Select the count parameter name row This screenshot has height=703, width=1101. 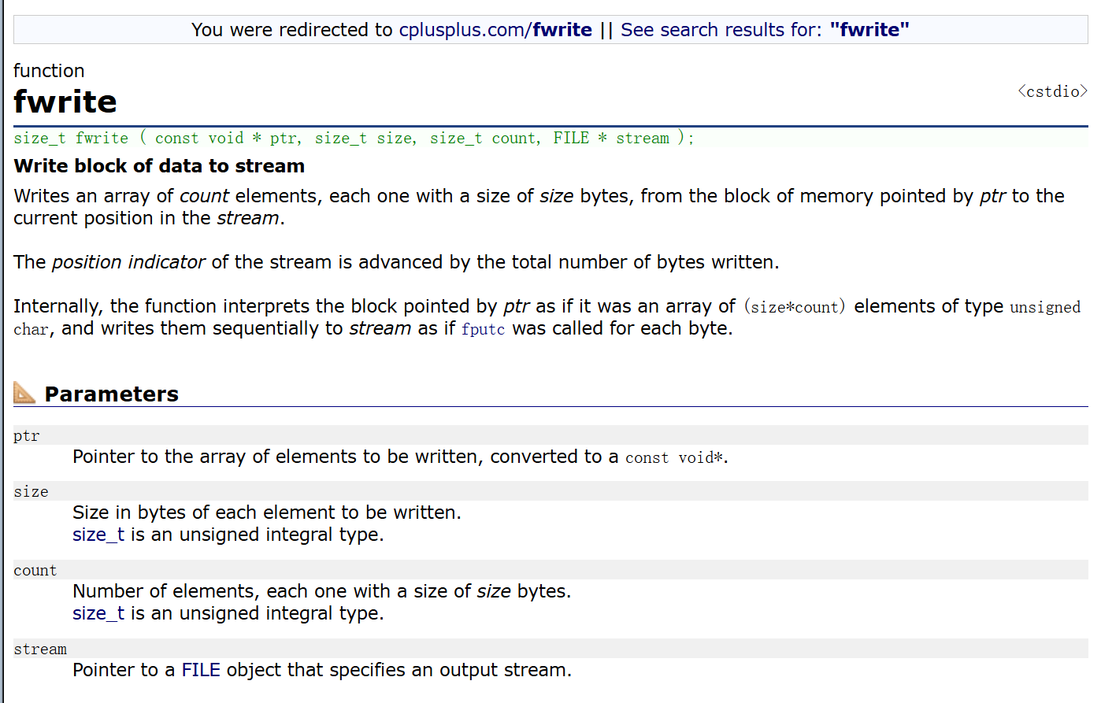click(x=35, y=570)
